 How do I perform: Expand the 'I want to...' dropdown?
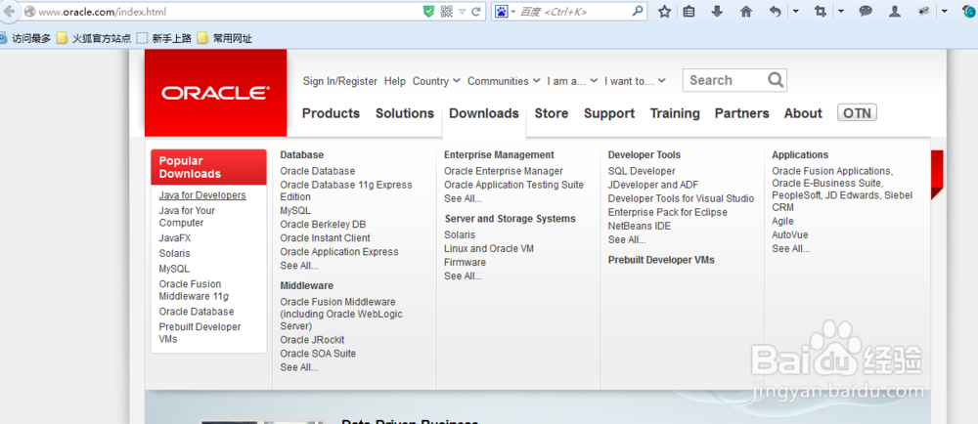point(635,81)
